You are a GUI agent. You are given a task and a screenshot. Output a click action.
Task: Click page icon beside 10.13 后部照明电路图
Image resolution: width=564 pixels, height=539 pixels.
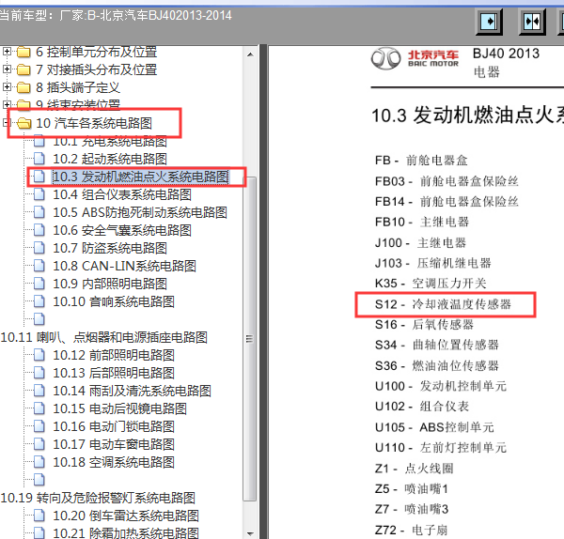[x=39, y=373]
